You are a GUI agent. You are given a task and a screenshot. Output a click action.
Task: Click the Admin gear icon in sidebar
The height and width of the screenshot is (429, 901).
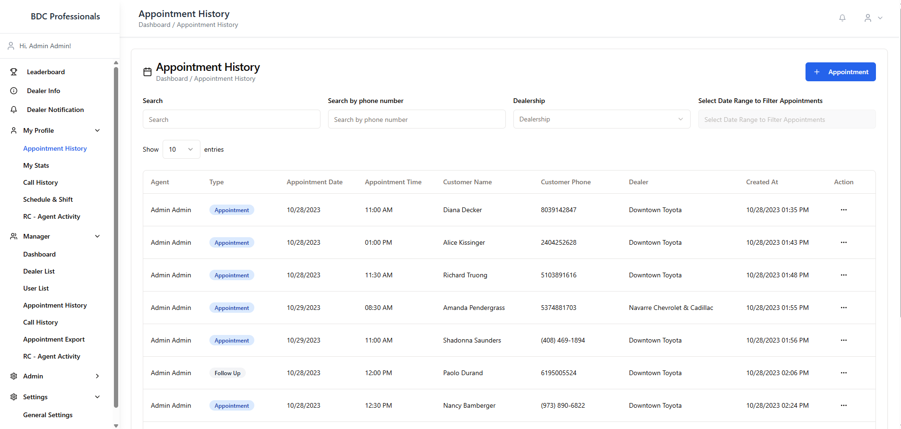(x=14, y=376)
